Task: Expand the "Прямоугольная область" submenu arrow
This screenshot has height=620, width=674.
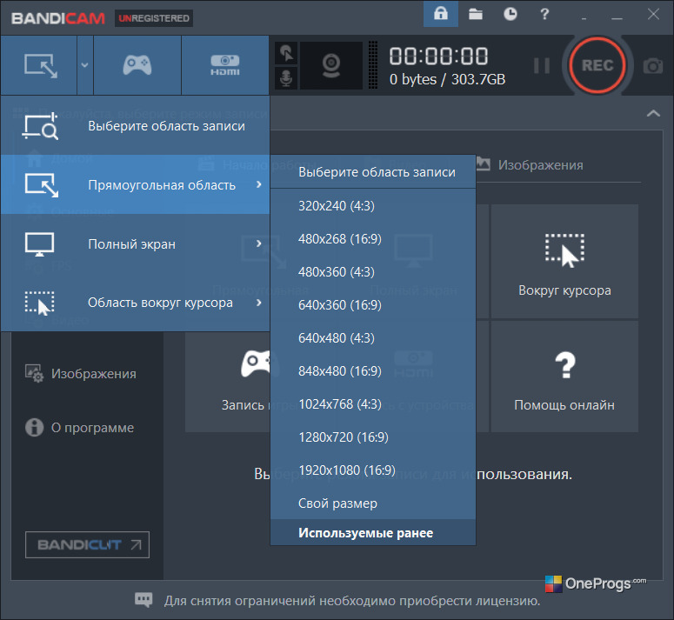Action: pos(259,184)
